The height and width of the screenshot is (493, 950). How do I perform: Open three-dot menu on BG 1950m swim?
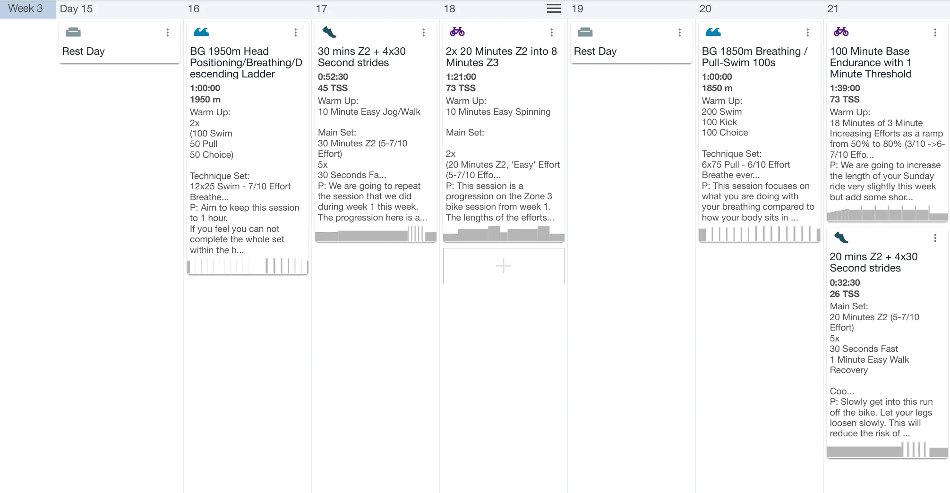coord(296,33)
